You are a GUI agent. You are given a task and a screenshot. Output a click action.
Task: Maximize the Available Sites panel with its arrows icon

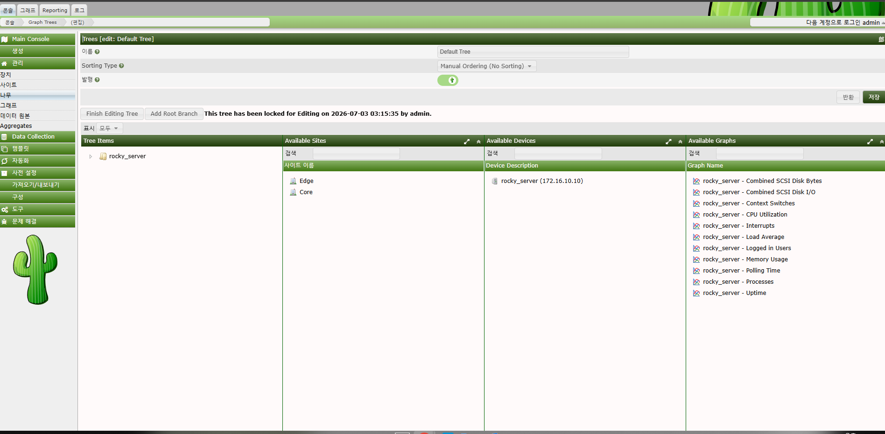pos(467,141)
